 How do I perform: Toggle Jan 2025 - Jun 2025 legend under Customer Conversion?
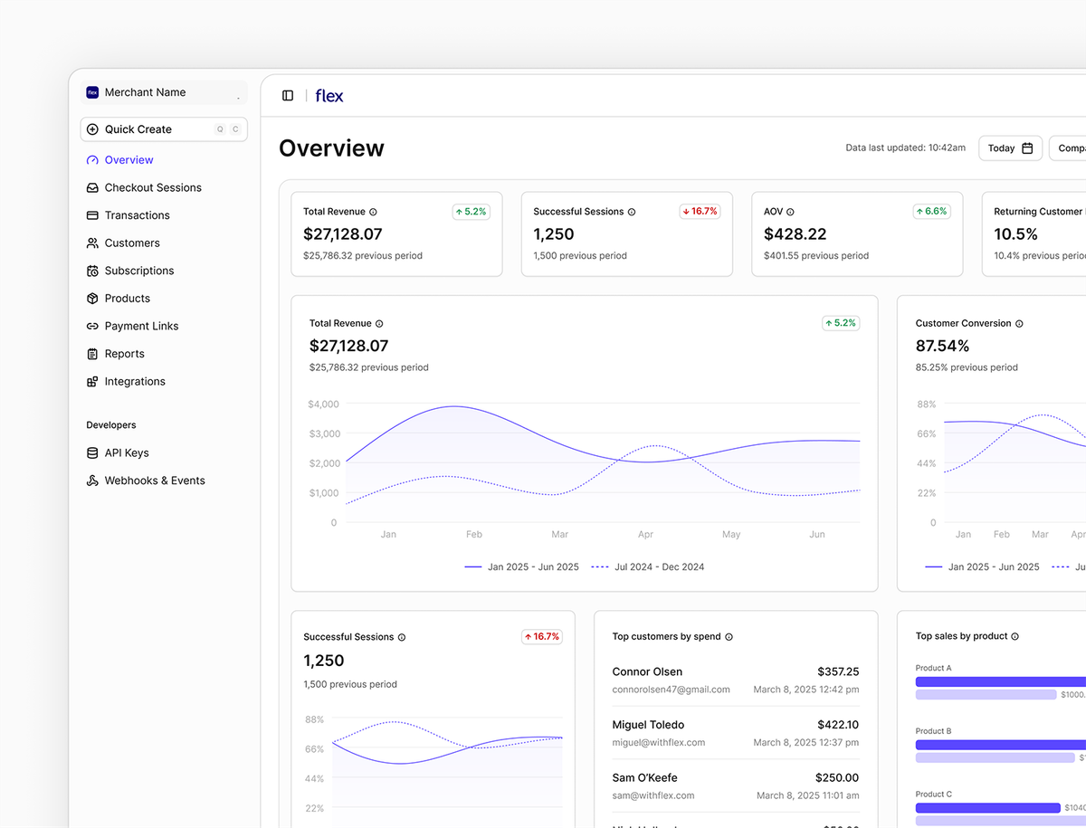point(982,567)
